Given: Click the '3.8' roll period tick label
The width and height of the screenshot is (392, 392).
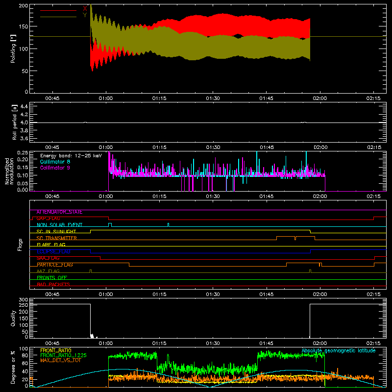Looking at the screenshot, I should coord(24,130).
